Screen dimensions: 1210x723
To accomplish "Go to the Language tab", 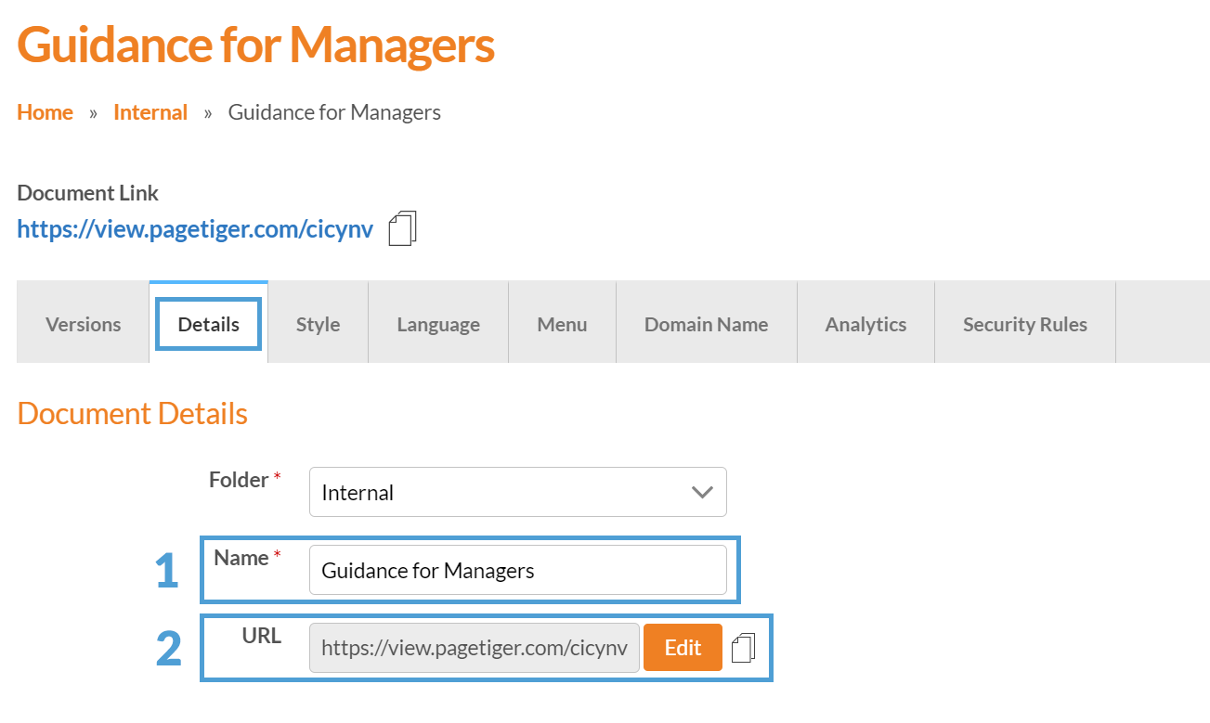I will (x=438, y=324).
